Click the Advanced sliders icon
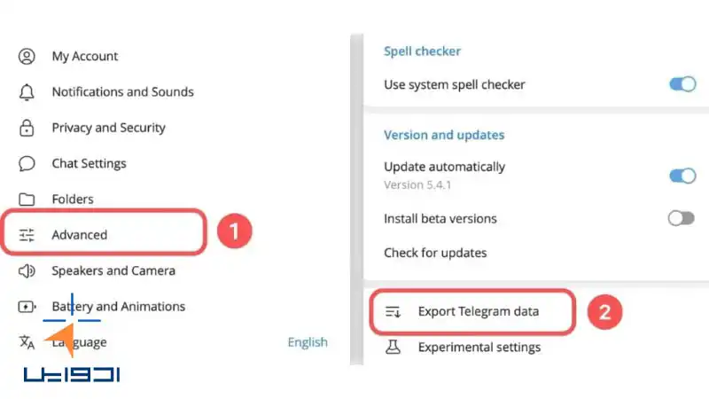The width and height of the screenshot is (709, 399). [x=27, y=235]
